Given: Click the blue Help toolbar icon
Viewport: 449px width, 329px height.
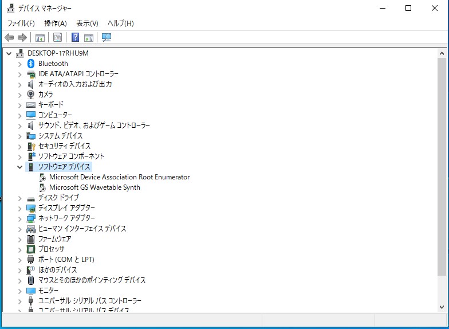Looking at the screenshot, I should coord(75,38).
